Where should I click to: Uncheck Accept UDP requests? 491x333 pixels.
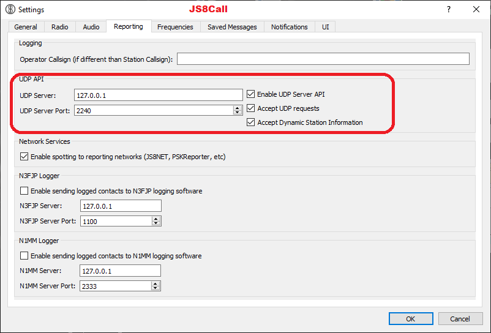(251, 108)
